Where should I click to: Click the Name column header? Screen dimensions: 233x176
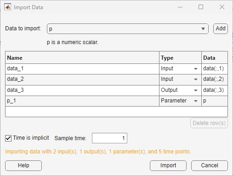click(x=82, y=58)
